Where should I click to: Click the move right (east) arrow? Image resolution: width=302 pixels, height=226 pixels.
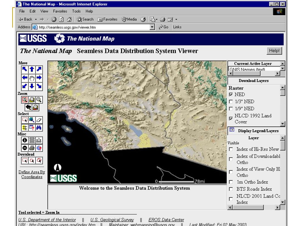click(39, 78)
